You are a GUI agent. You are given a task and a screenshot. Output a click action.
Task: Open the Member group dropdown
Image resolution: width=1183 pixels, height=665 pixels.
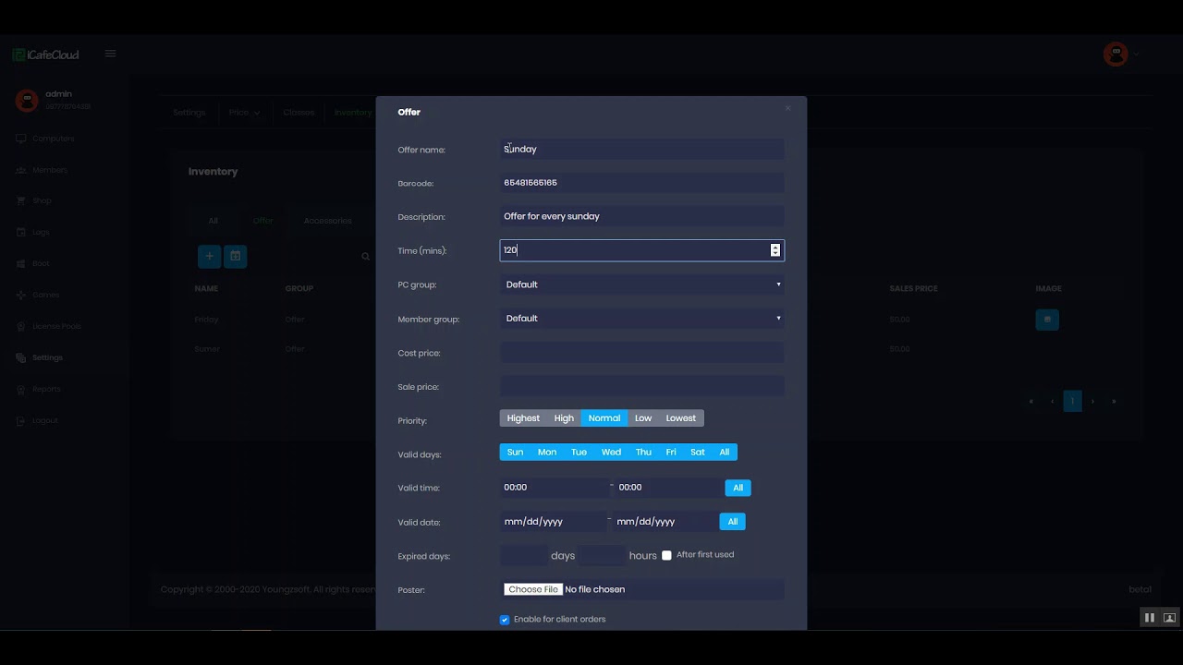[642, 319]
